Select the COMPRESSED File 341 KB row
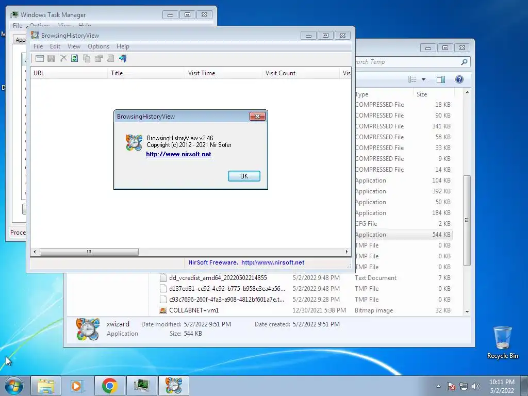The height and width of the screenshot is (396, 528). [x=403, y=126]
